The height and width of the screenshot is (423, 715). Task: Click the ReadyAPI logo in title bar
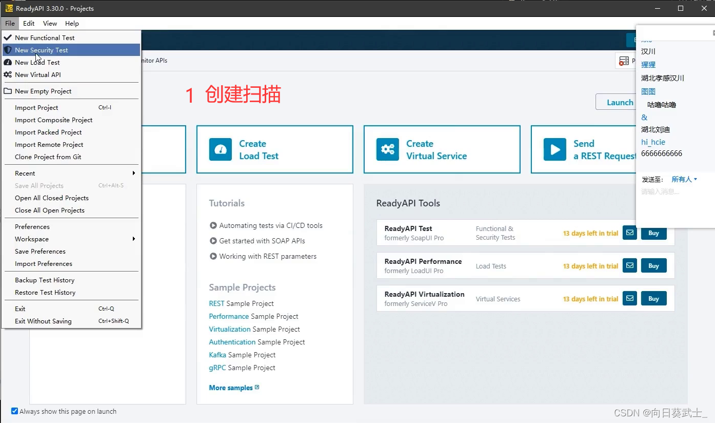9,8
